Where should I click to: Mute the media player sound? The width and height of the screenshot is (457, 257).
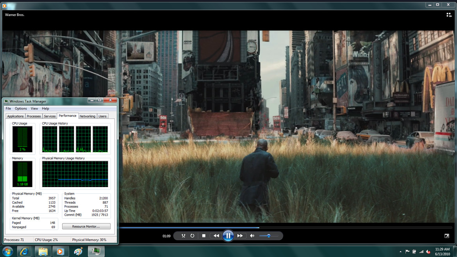click(x=252, y=236)
